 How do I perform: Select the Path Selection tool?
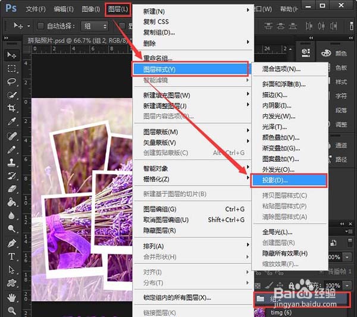(11, 270)
